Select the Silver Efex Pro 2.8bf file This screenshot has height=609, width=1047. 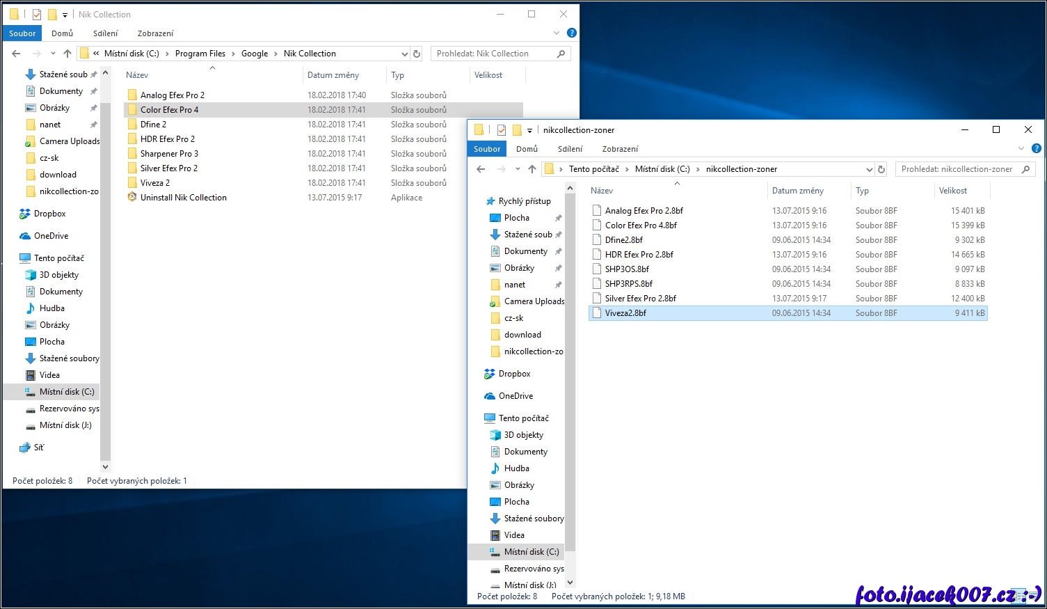[640, 299]
